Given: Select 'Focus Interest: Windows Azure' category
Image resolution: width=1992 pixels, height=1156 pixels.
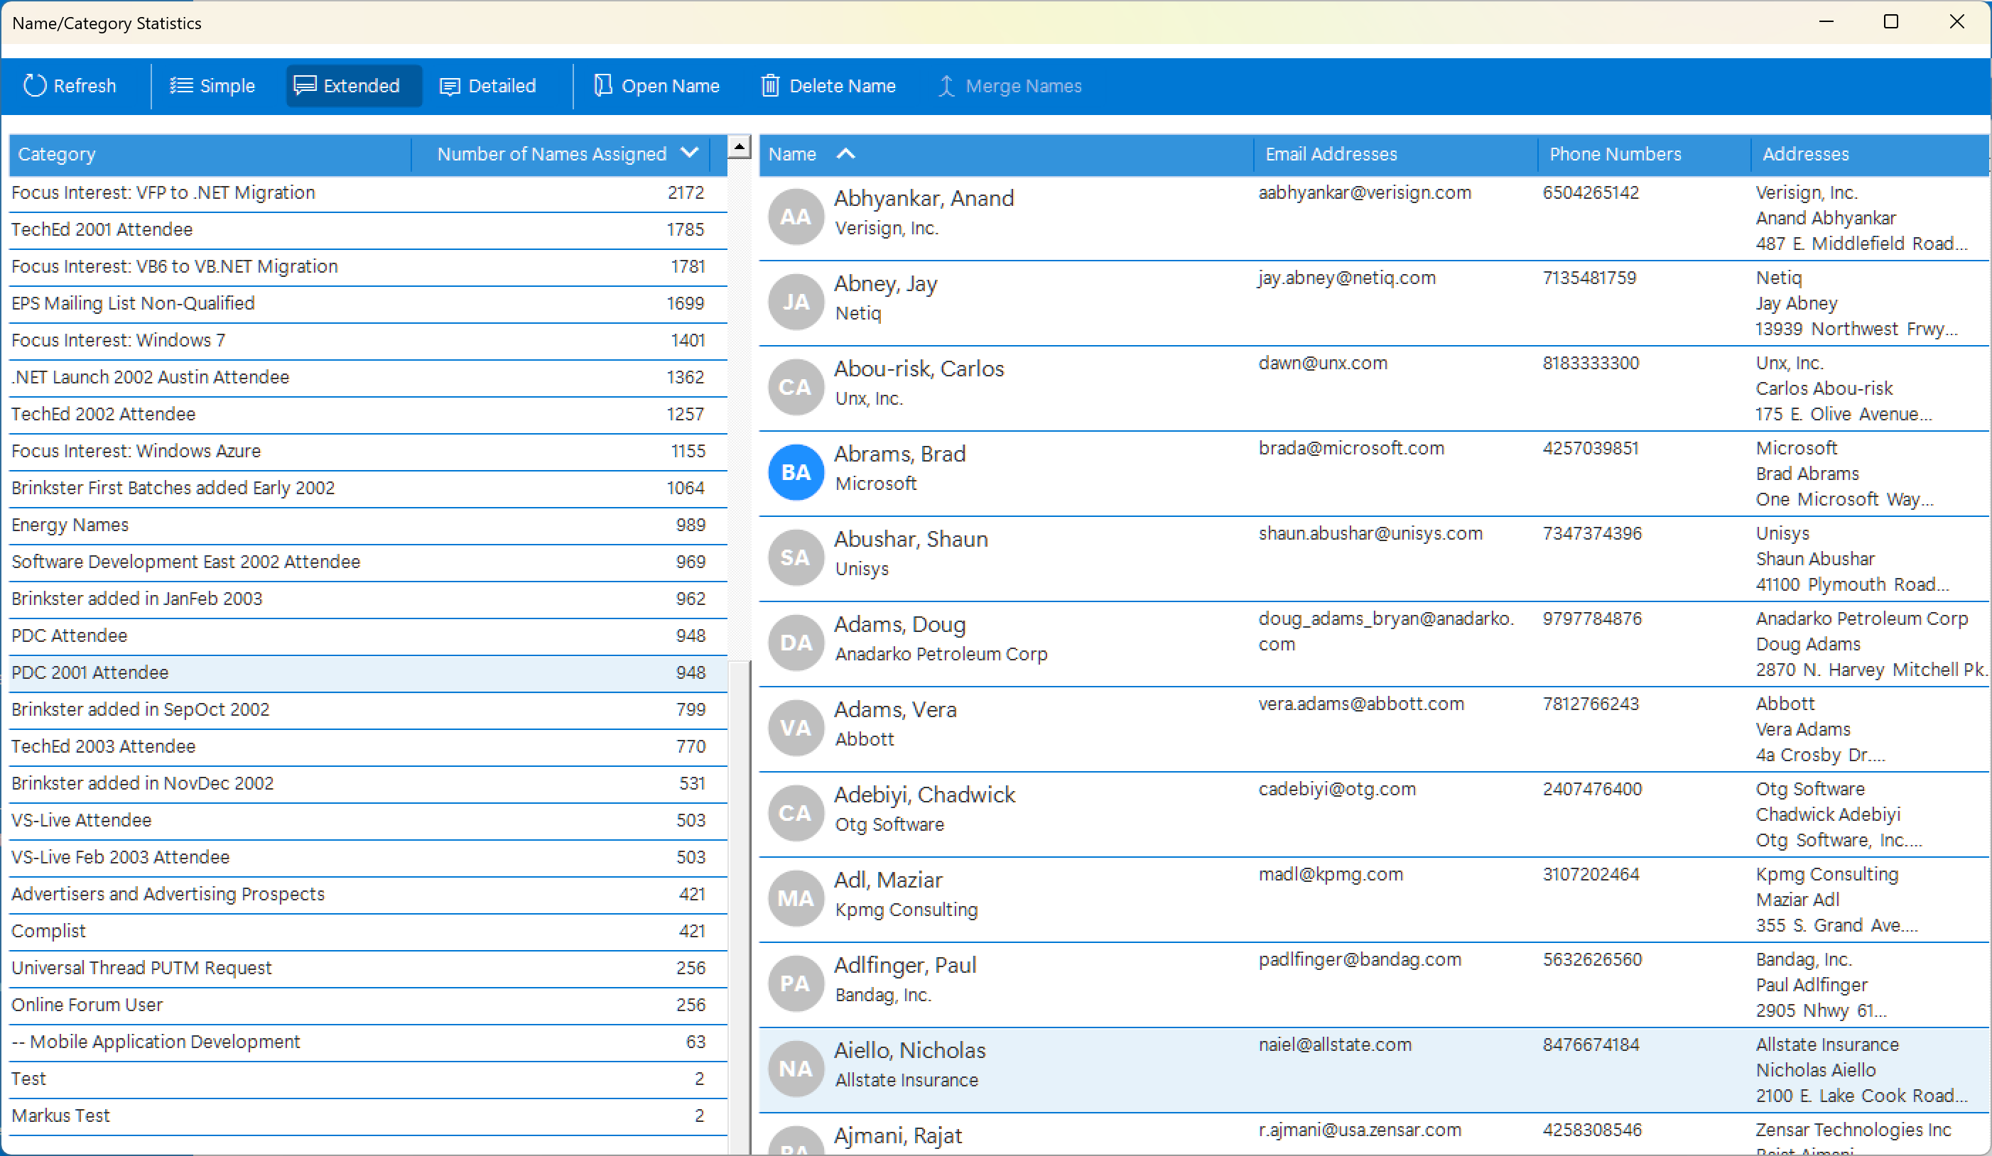Looking at the screenshot, I should point(367,451).
